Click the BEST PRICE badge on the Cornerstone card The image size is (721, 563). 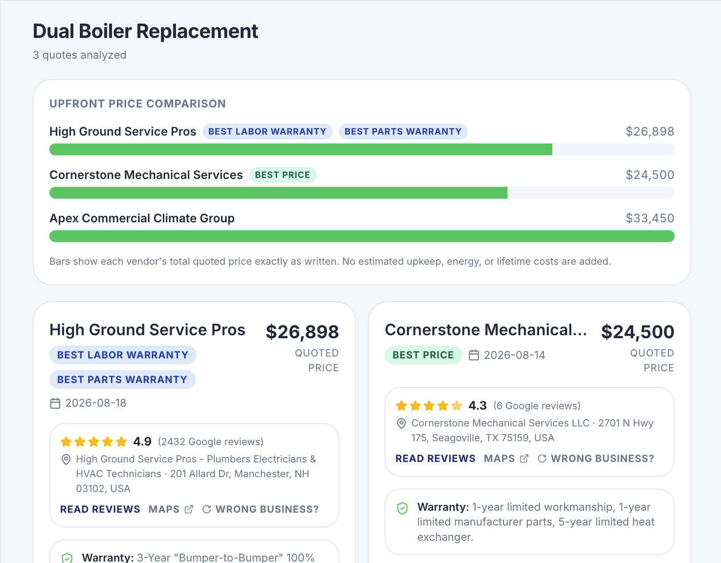[423, 355]
